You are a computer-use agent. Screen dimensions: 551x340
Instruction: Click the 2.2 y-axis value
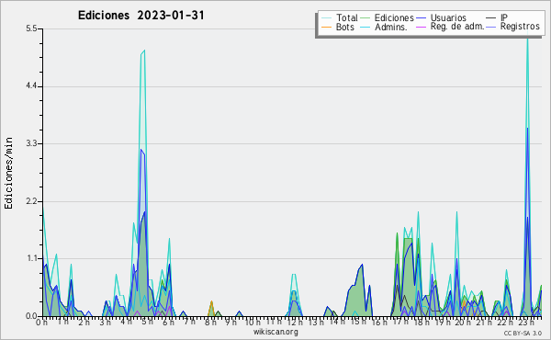(31, 201)
